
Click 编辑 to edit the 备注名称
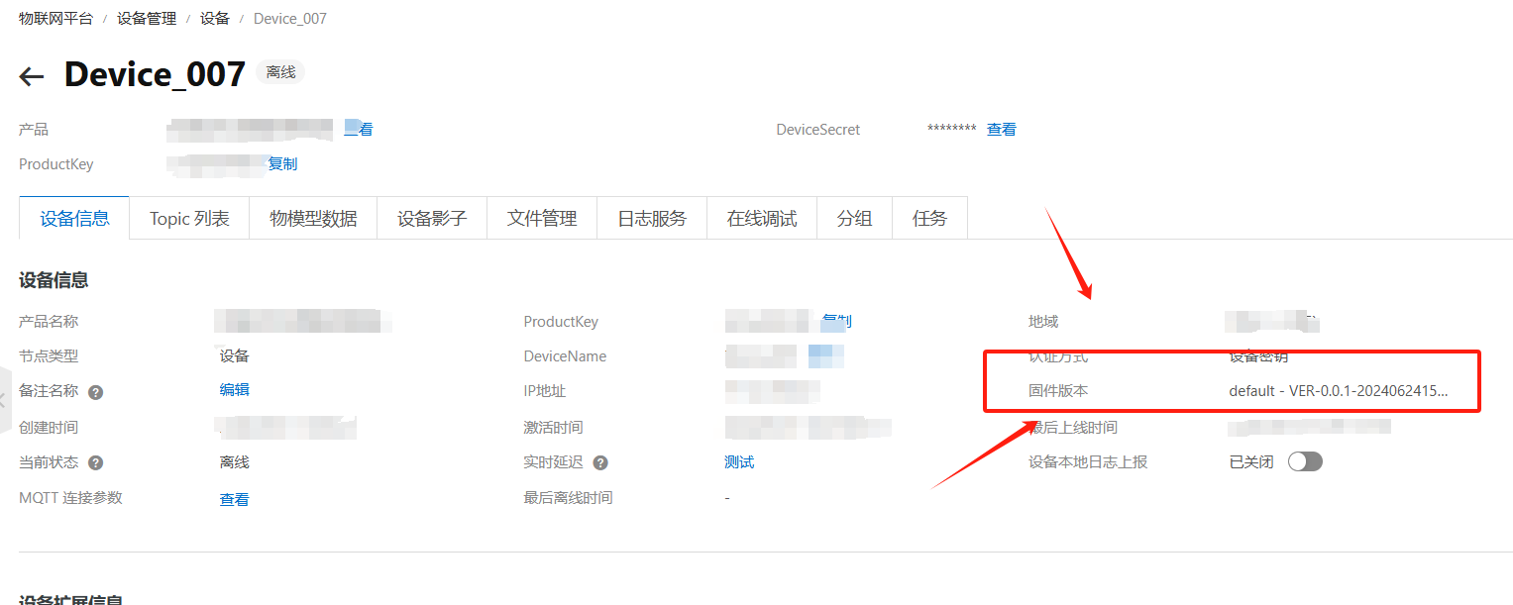pos(234,390)
